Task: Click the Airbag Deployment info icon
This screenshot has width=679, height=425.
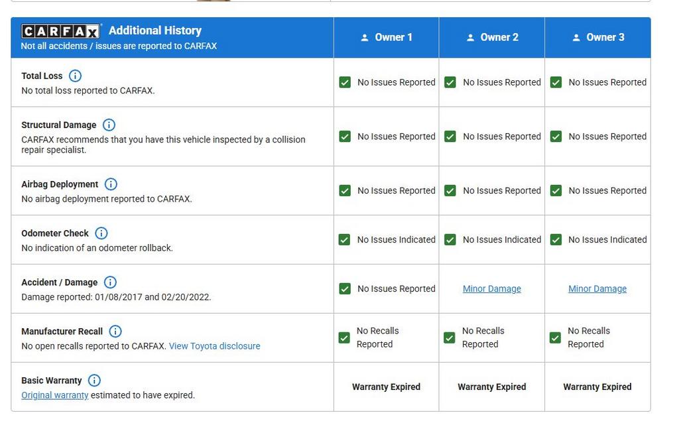Action: (111, 184)
